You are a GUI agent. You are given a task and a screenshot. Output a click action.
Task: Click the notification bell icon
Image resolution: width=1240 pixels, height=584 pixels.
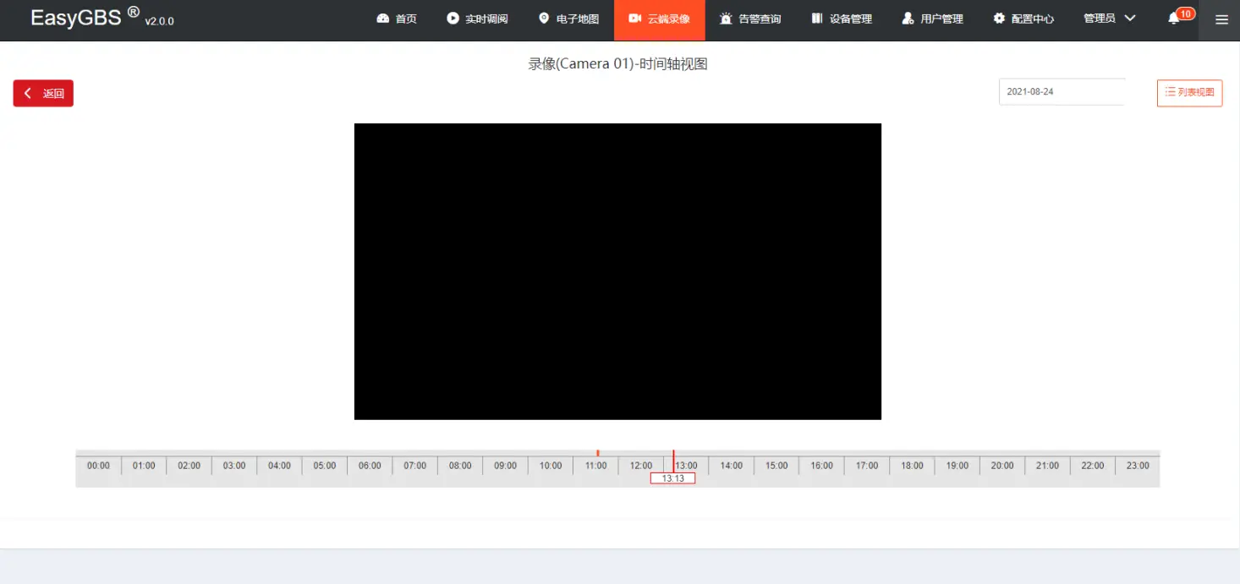1173,19
